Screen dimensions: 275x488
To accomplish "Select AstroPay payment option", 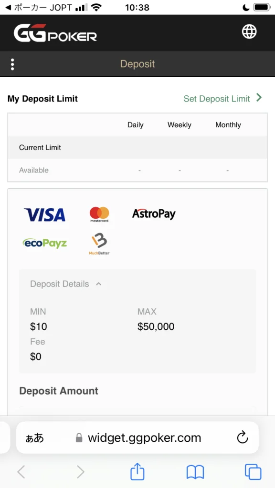I will click(x=154, y=214).
